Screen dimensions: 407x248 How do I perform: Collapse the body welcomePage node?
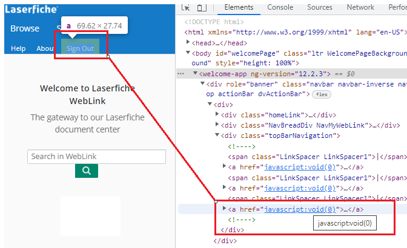pyautogui.click(x=188, y=53)
